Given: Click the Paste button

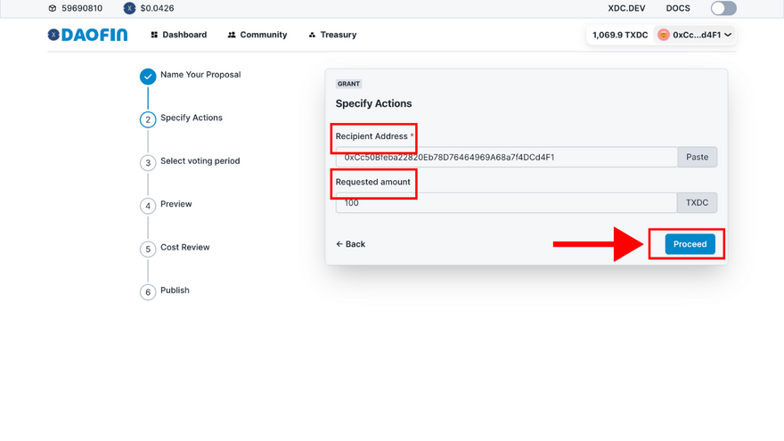Looking at the screenshot, I should [x=697, y=158].
